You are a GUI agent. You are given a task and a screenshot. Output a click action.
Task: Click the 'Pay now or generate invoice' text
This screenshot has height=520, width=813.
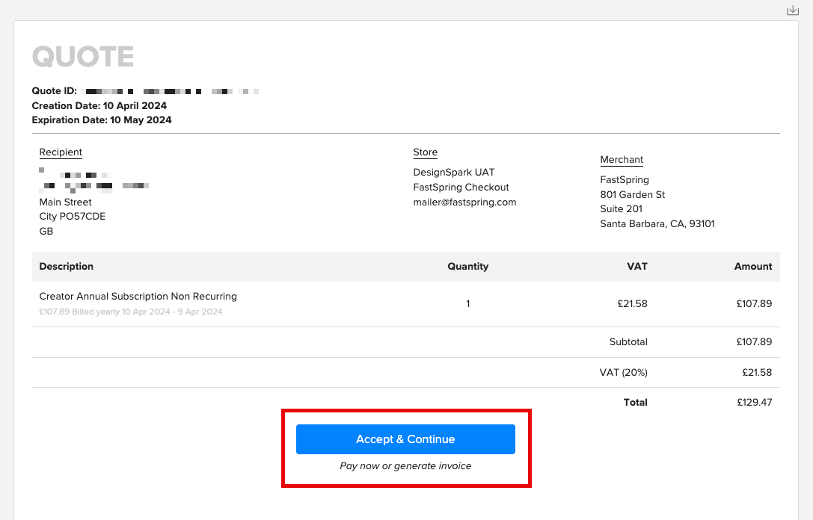tap(405, 466)
